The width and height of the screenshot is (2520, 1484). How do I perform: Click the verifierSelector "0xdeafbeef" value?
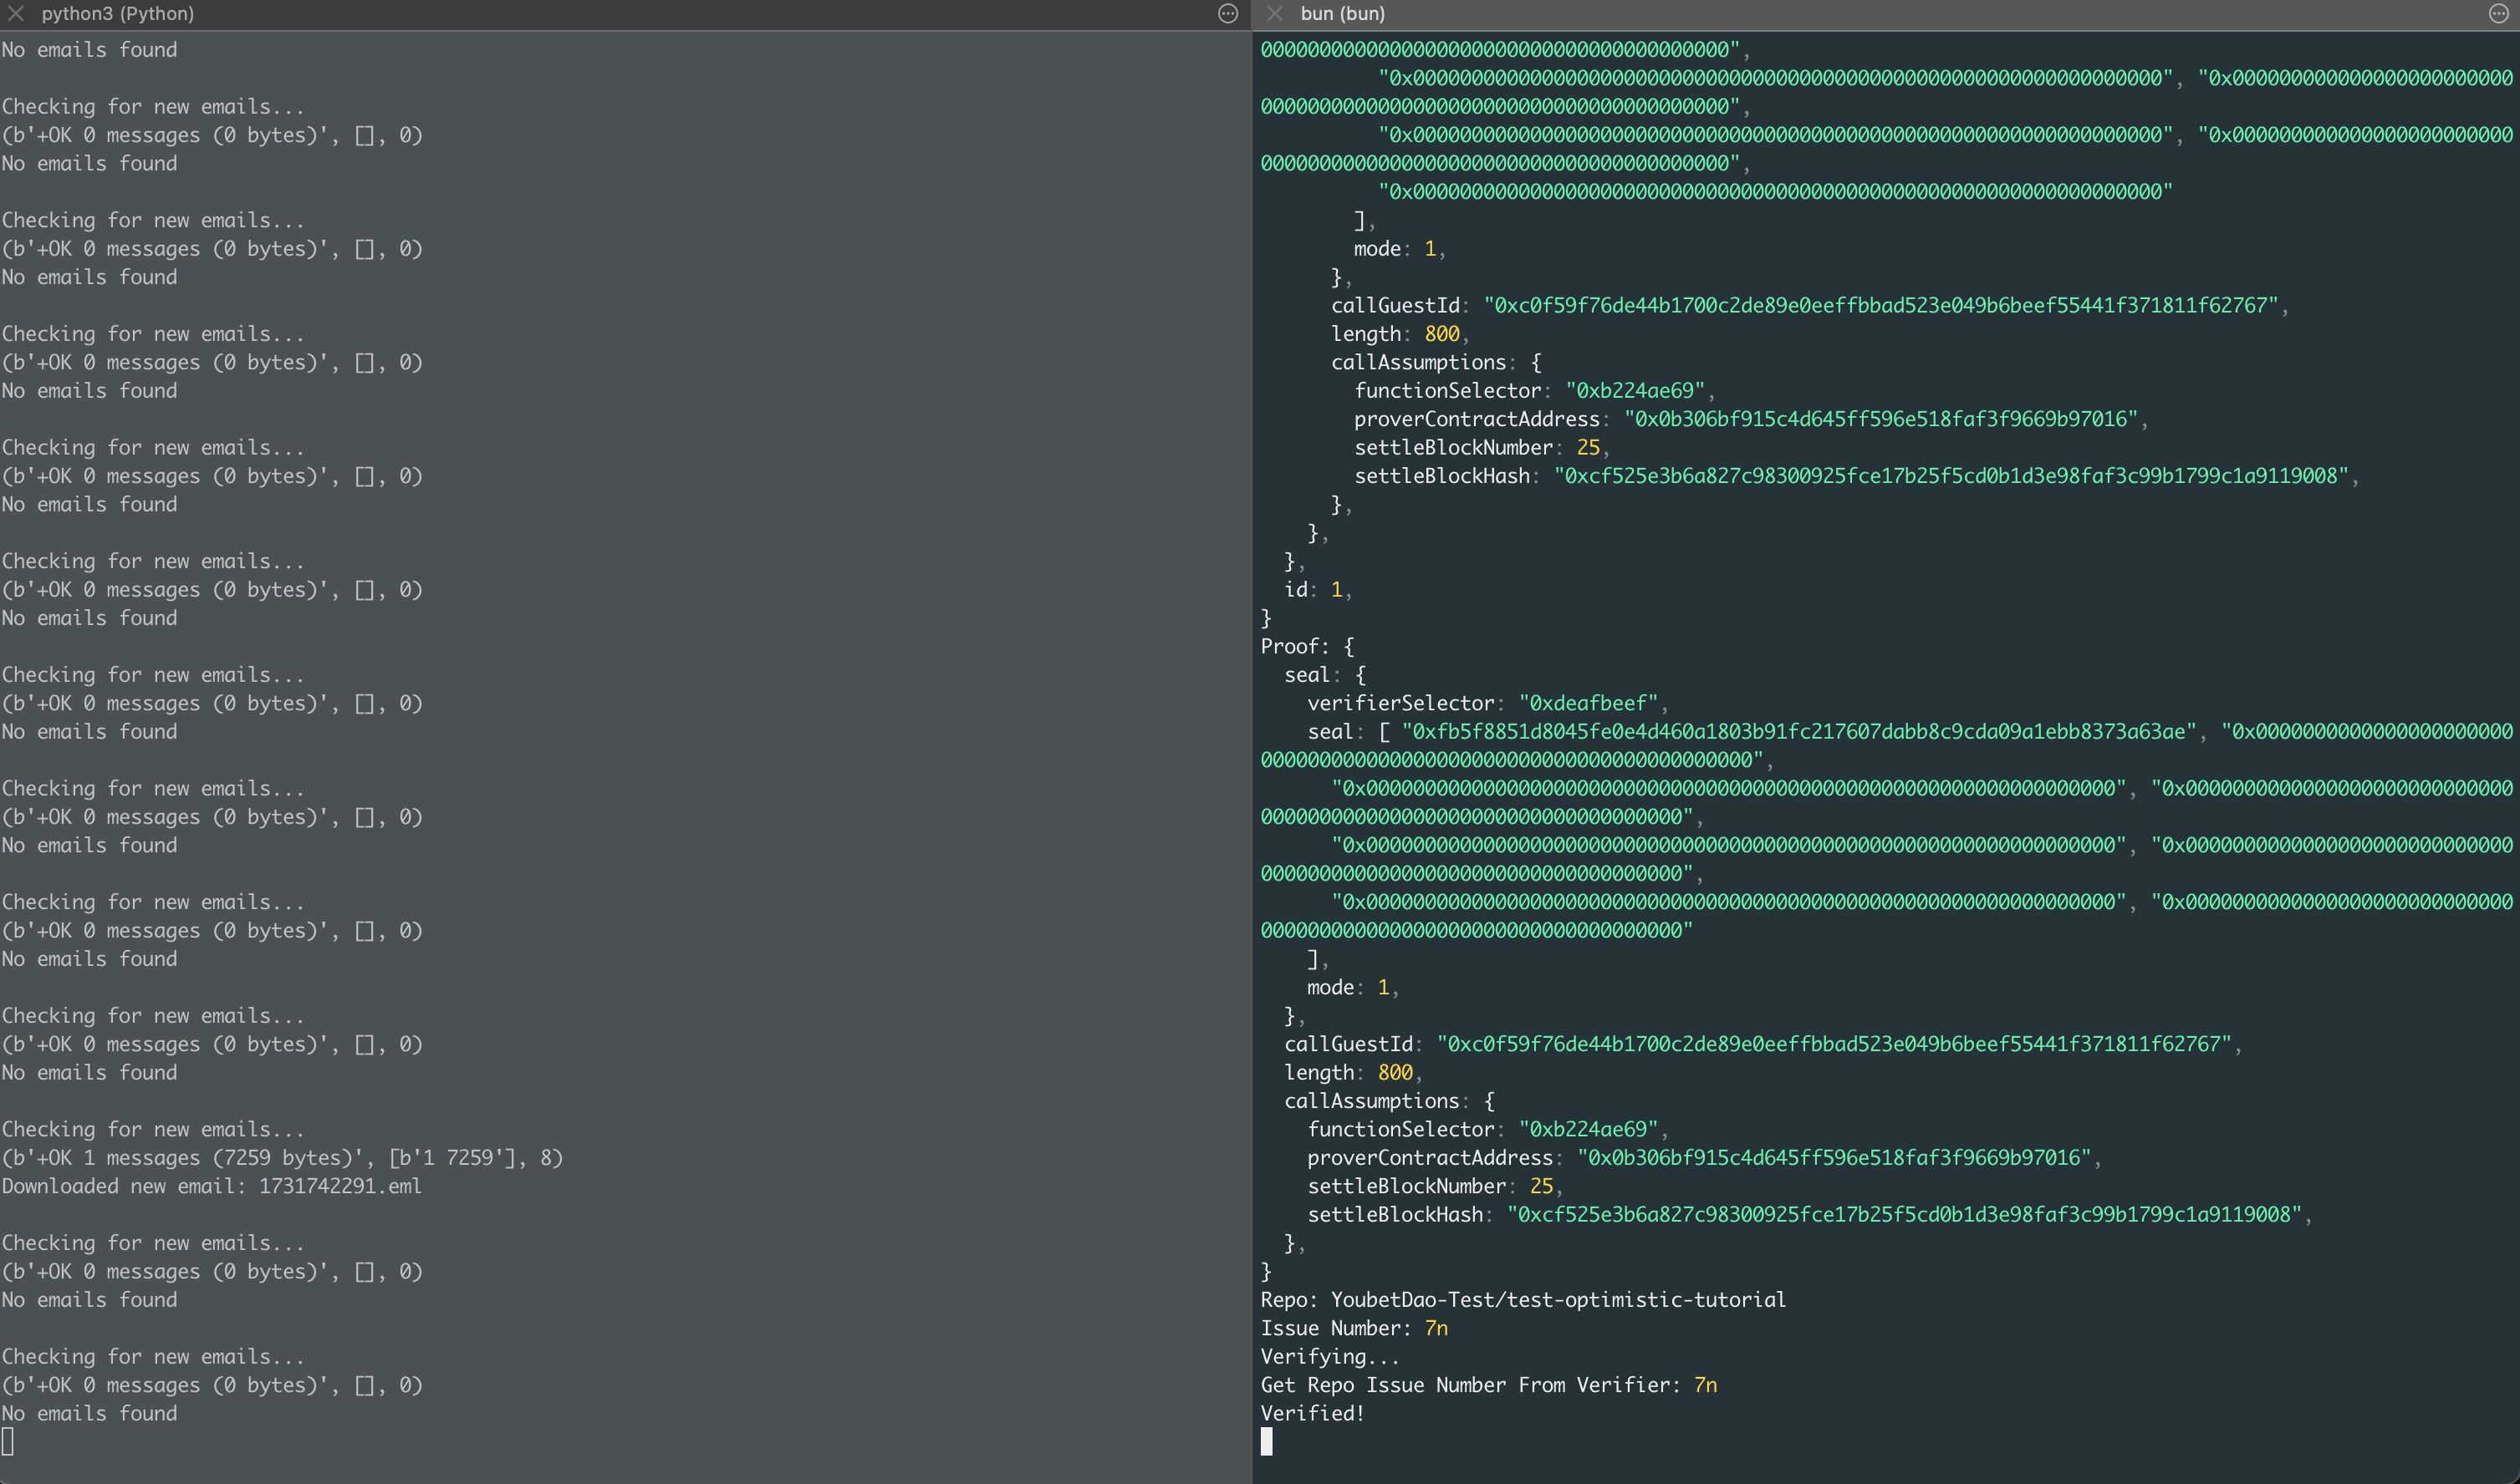click(1588, 703)
